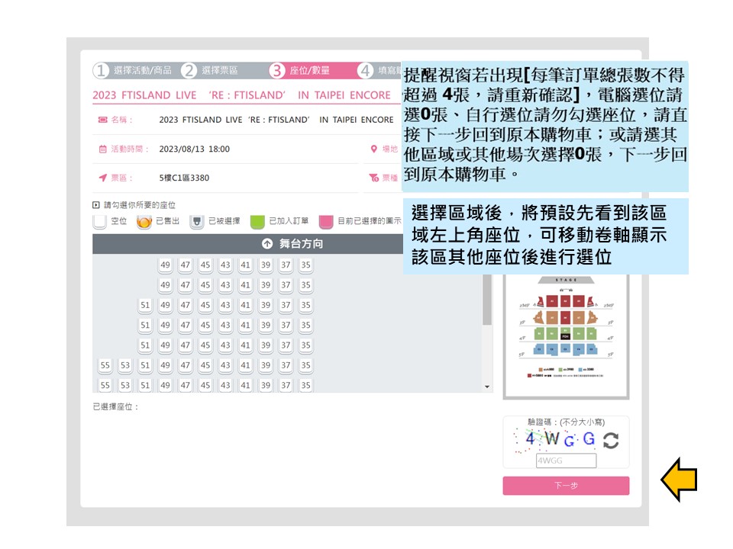Pick seat 45 in the second row
This screenshot has height=549, width=733.
205,285
